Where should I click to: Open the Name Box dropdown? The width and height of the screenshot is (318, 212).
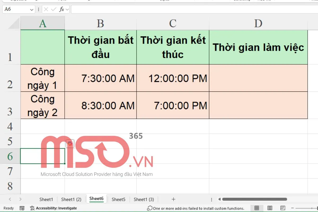31,10
